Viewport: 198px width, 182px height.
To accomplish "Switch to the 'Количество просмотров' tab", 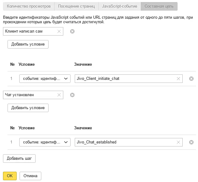I will [x=29, y=6].
